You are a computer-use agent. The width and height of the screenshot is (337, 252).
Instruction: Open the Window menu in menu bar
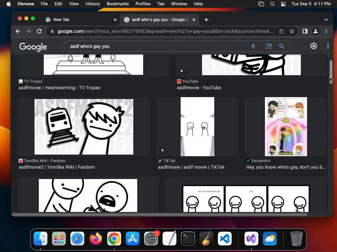[179, 4]
